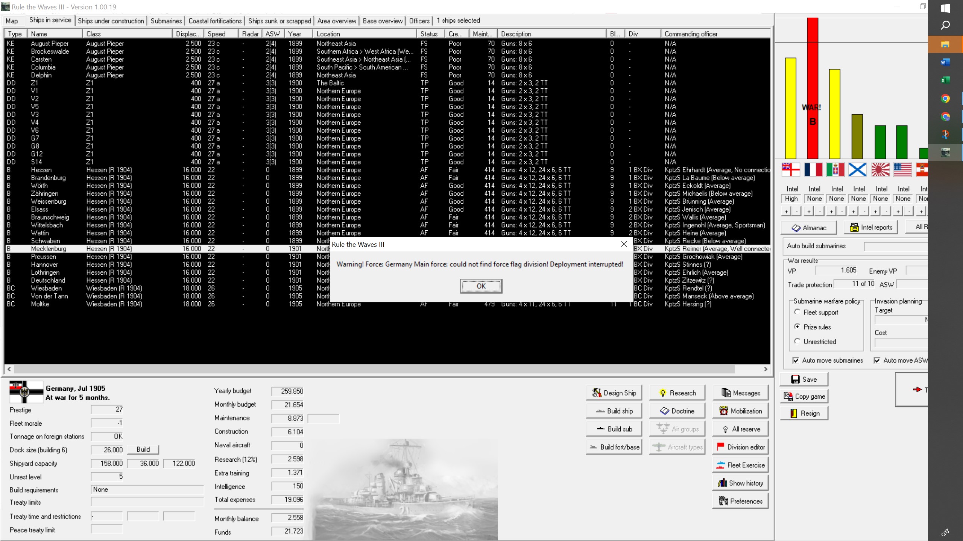Open the Mobilization panel
This screenshot has width=963, height=541.
tap(740, 410)
